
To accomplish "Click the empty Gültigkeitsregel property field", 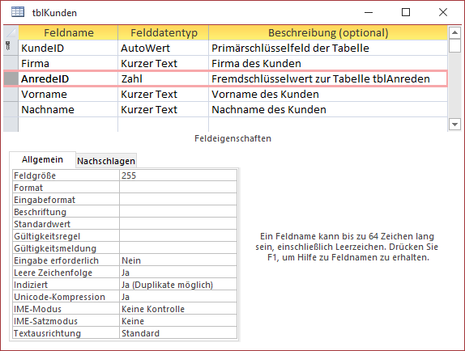I will tap(178, 236).
